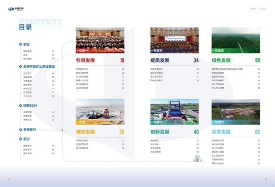Go to the 引领发展 section heading

[85, 60]
